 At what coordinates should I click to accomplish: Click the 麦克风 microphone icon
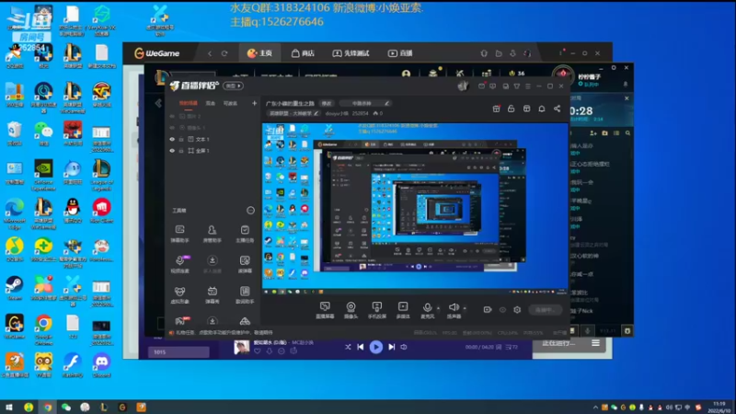pyautogui.click(x=427, y=307)
